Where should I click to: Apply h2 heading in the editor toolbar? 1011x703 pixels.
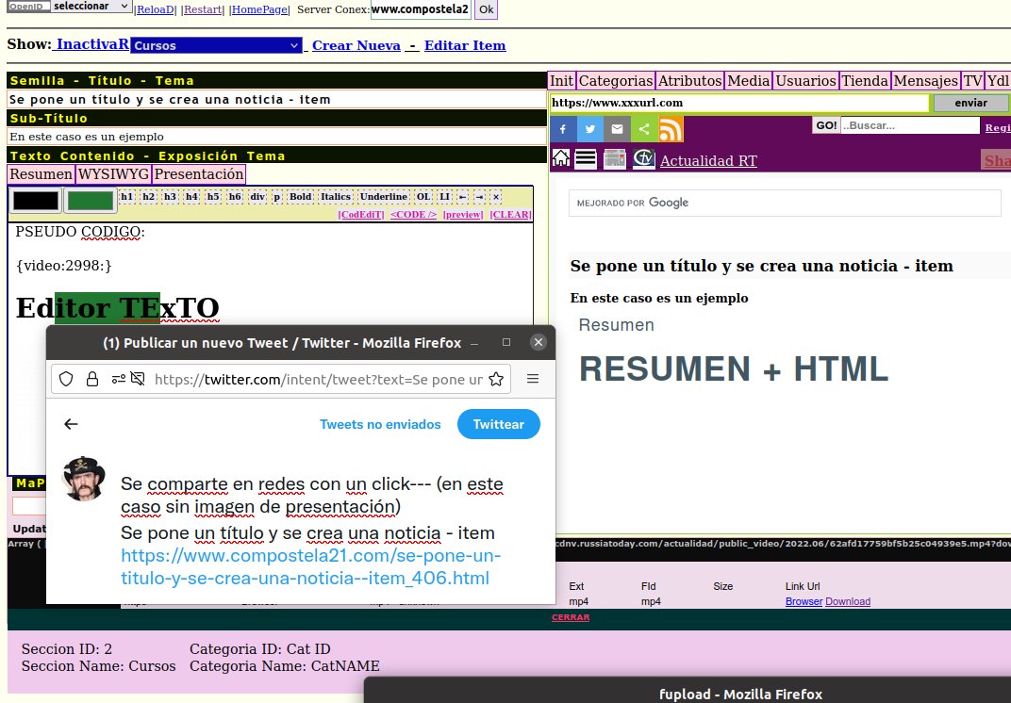(149, 197)
